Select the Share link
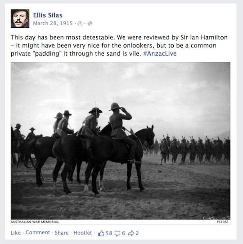Image resolution: width=243 pixels, height=244 pixels. coord(62,233)
